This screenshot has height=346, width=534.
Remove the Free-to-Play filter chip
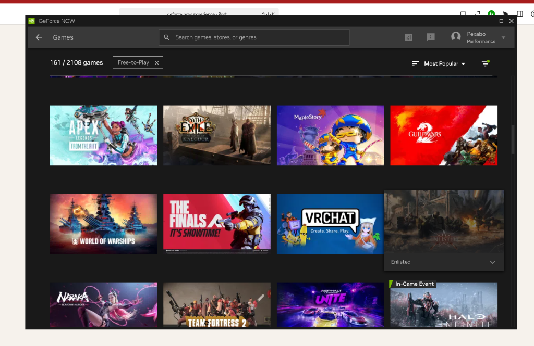click(156, 63)
